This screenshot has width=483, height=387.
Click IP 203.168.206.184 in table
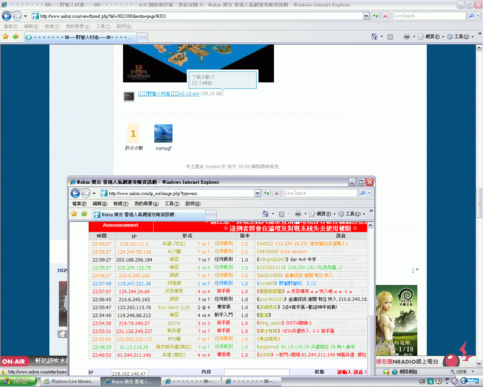click(x=134, y=260)
